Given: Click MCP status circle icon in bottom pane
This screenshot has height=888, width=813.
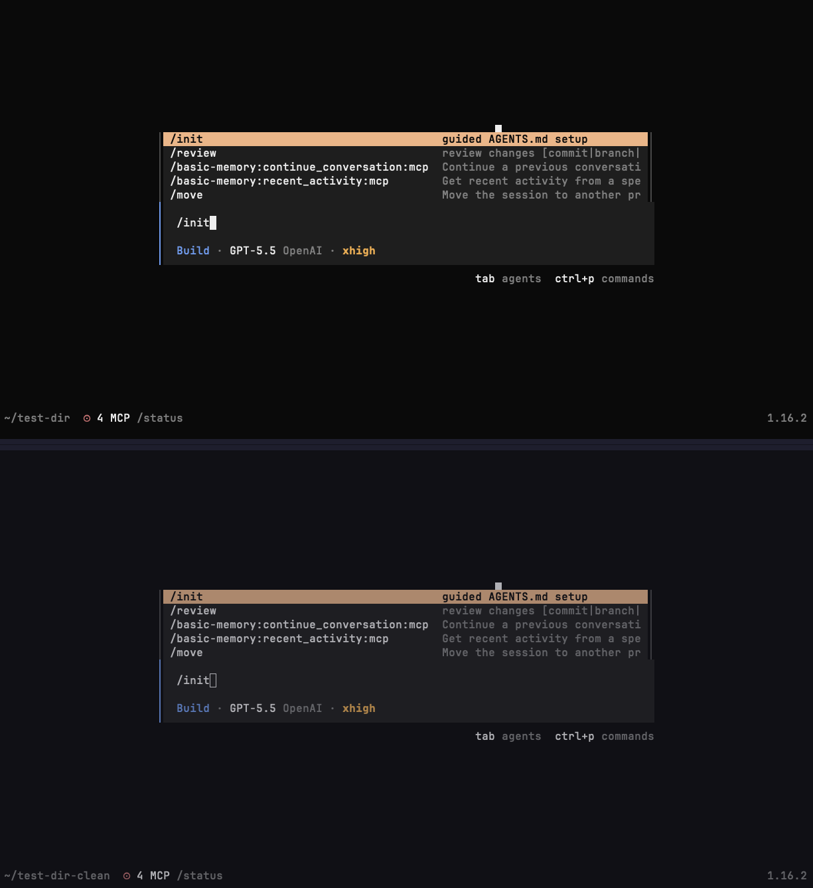Looking at the screenshot, I should (127, 875).
